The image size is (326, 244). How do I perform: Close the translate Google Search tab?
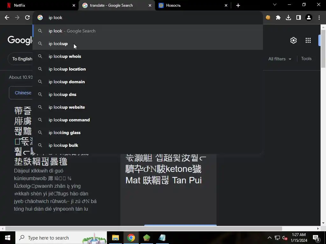pos(150,5)
